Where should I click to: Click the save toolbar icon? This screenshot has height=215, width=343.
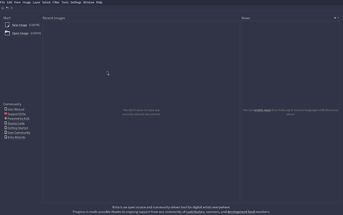tap(11, 8)
